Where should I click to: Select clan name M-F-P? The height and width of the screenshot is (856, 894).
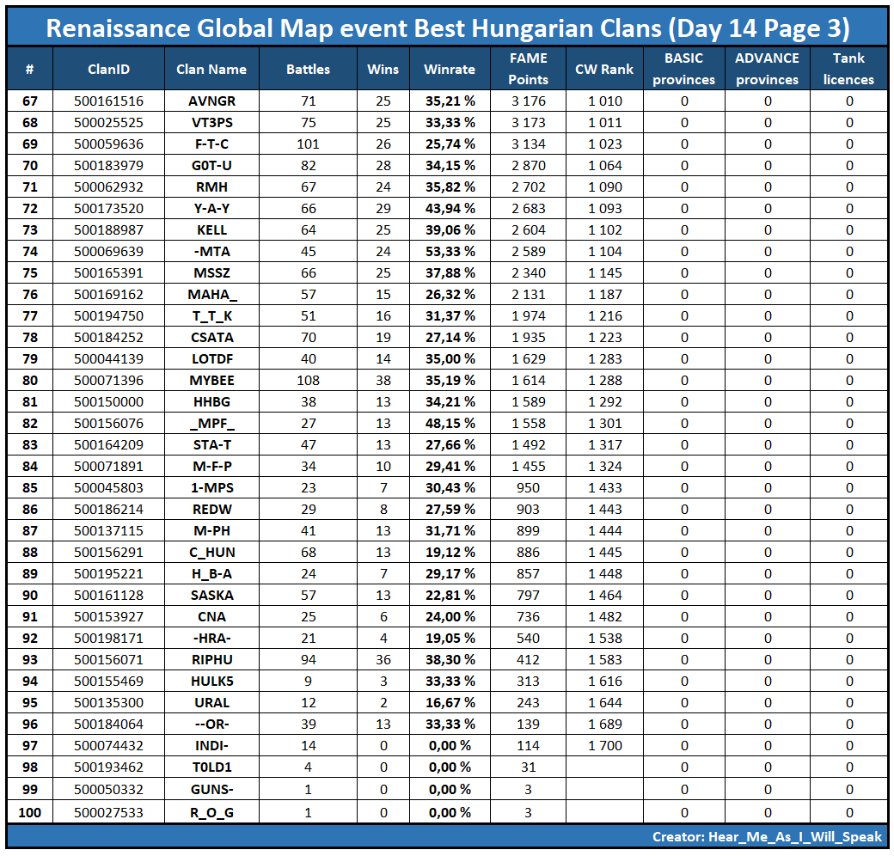click(212, 466)
